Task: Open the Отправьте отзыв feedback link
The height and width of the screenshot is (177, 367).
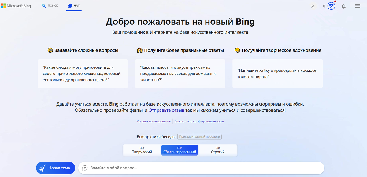Action: pos(166,110)
